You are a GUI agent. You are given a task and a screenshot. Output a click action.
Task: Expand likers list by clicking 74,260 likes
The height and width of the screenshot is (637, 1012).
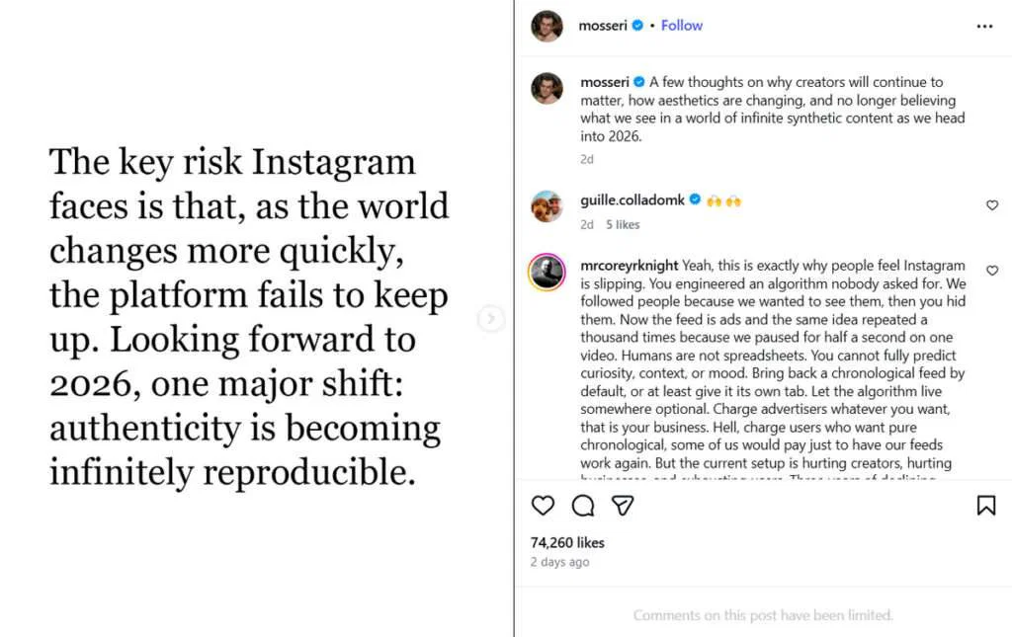pos(566,542)
